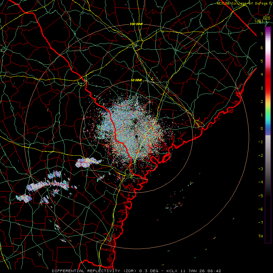The height and width of the screenshot is (273, 273).
Task: Click the 50 NMI range ring label
Action: (x=136, y=80)
